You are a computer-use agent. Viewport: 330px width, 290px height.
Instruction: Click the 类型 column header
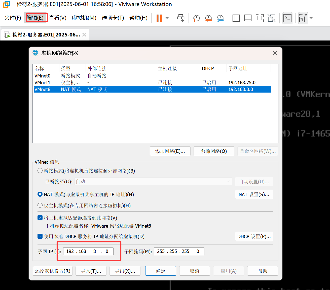click(x=72, y=68)
